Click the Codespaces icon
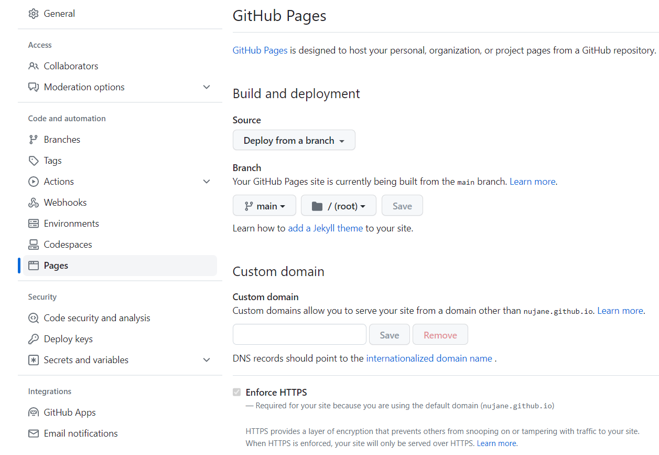This screenshot has height=455, width=659. pyautogui.click(x=34, y=245)
